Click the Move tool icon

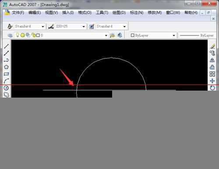tap(212, 81)
